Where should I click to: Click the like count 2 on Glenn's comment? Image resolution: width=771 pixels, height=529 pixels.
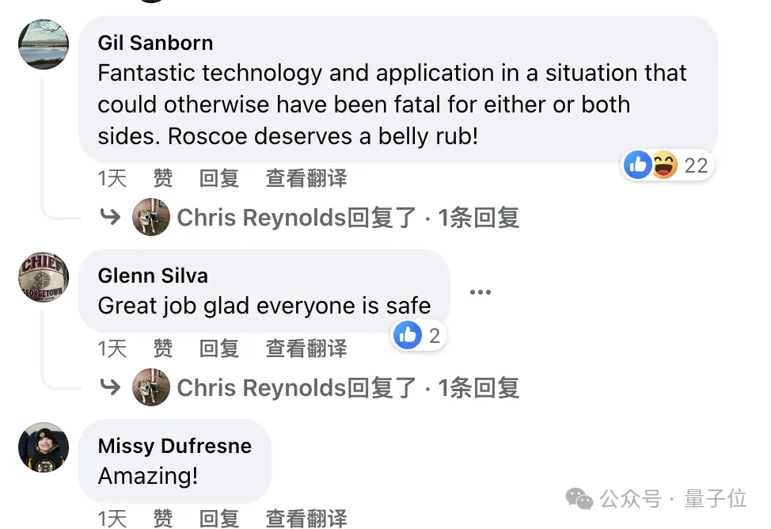(434, 336)
